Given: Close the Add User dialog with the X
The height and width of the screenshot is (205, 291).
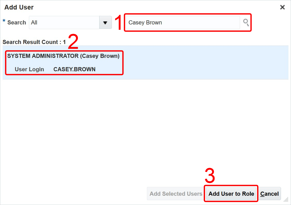Looking at the screenshot, I should [x=282, y=7].
